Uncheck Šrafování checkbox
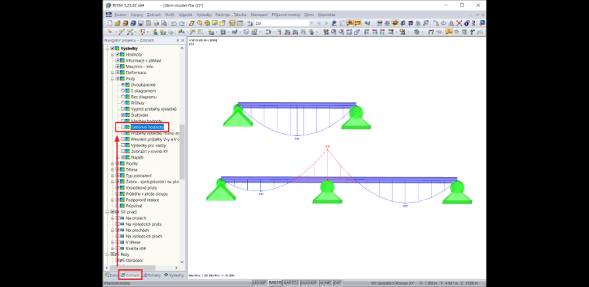Image resolution: width=589 pixels, height=287 pixels. click(122, 114)
